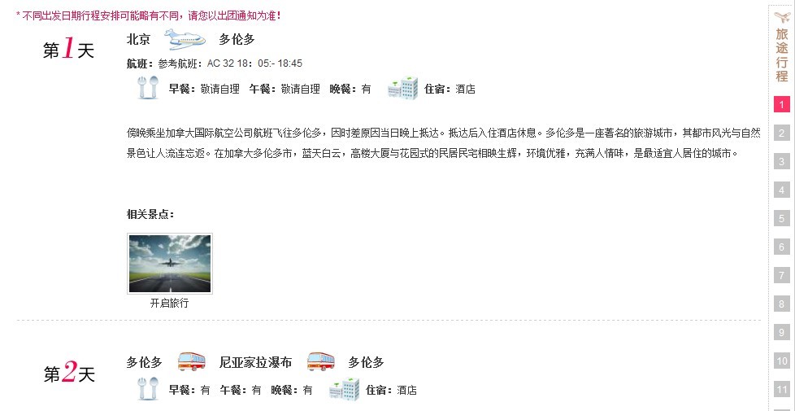The width and height of the screenshot is (795, 411).
Task: Jump to day 2 in itinerary sidebar
Action: 782,133
